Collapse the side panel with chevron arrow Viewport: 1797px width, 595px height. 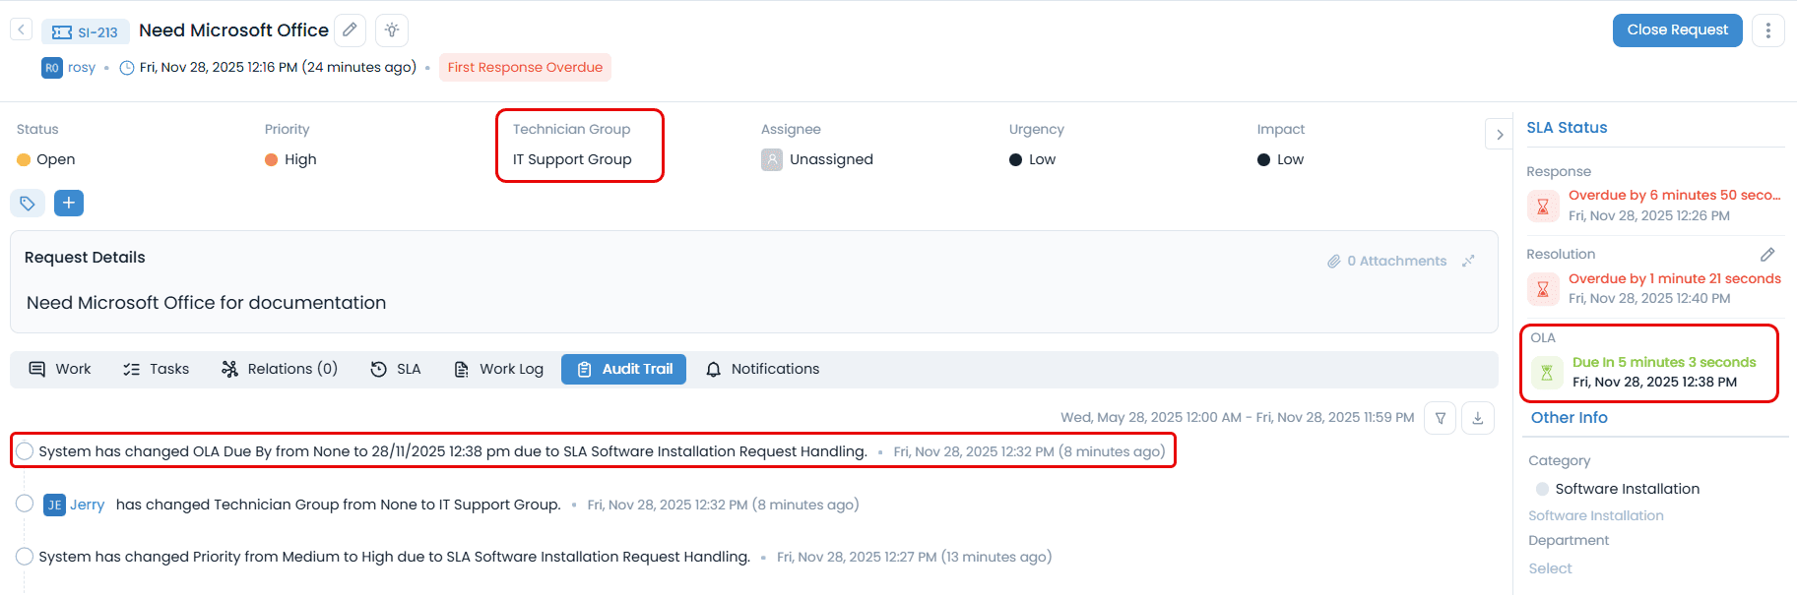(1499, 134)
